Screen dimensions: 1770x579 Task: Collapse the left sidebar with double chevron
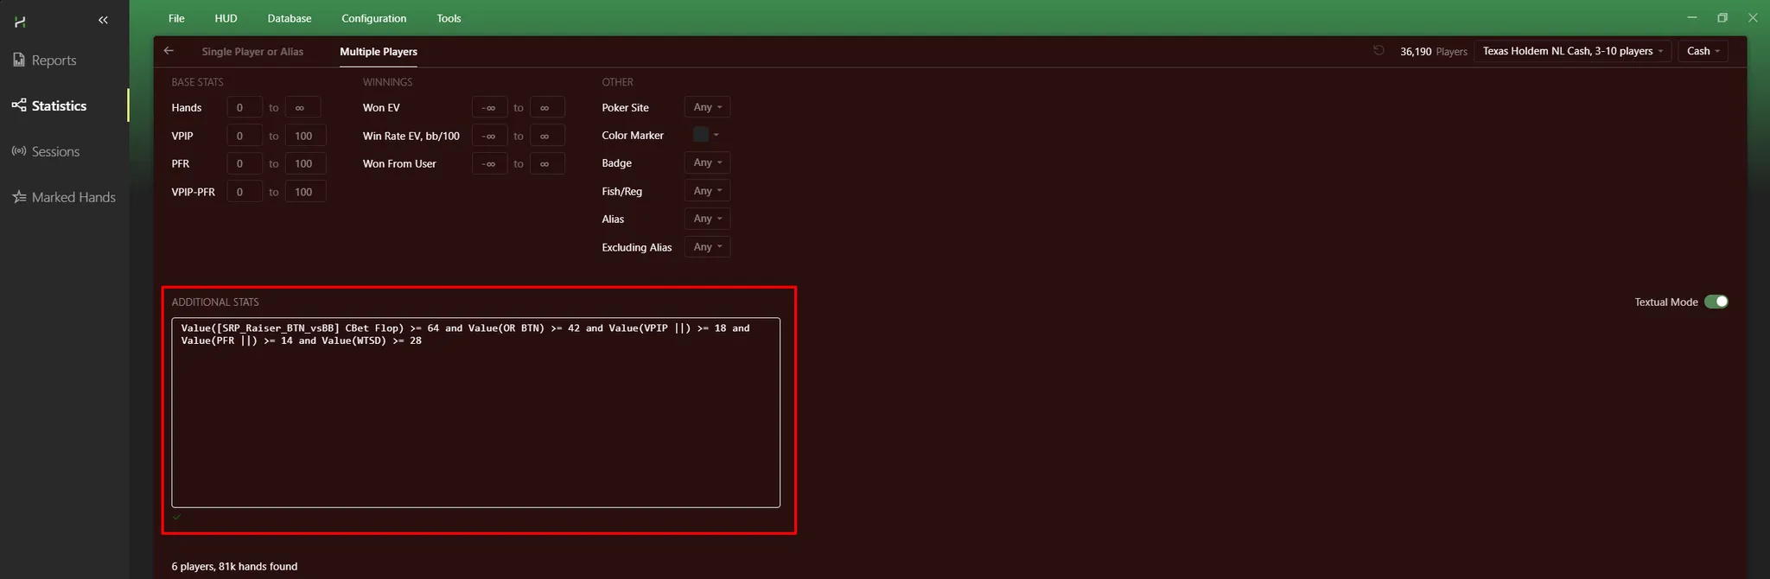click(x=103, y=20)
